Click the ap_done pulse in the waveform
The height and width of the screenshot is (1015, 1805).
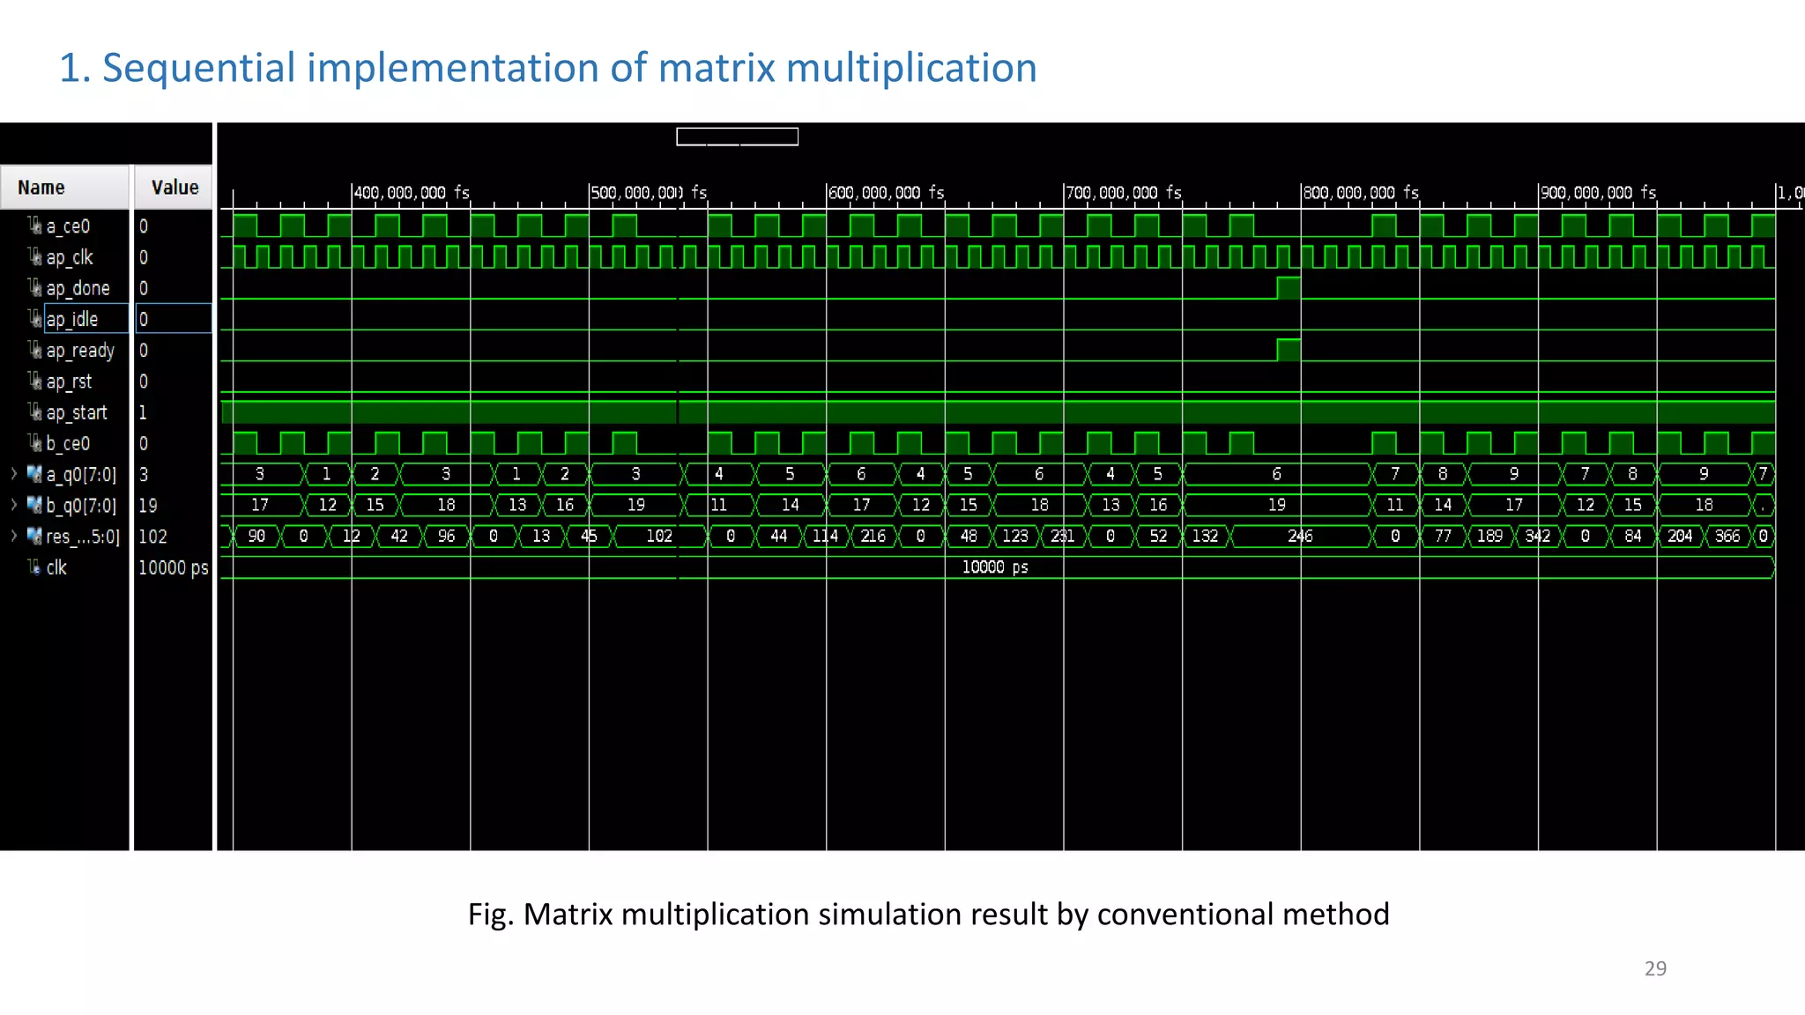(1289, 287)
